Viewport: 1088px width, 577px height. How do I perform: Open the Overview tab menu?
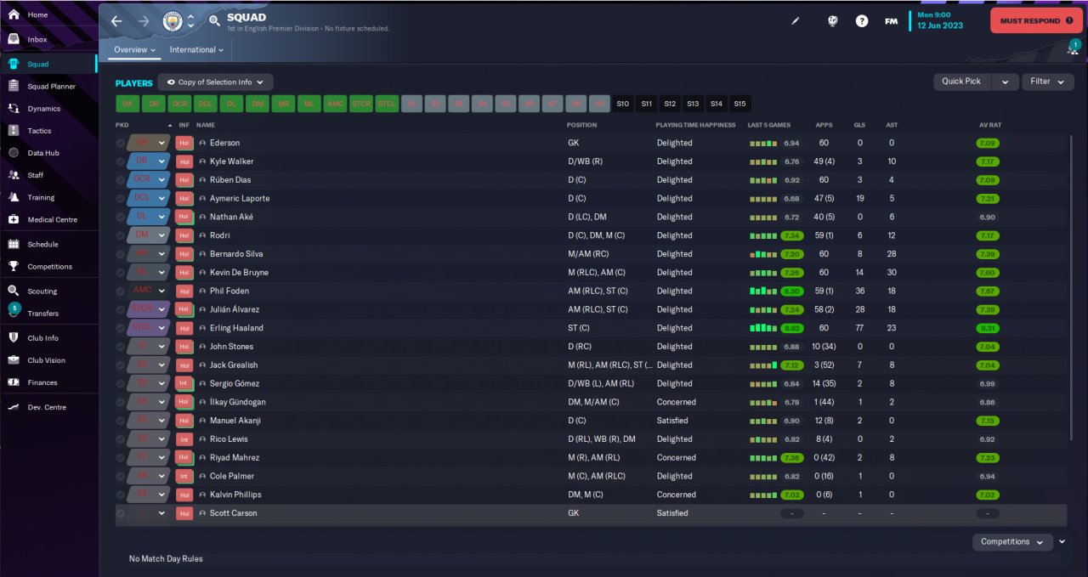click(x=135, y=49)
